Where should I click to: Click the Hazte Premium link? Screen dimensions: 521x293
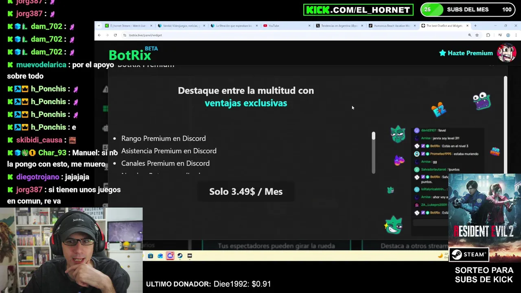pos(466,53)
